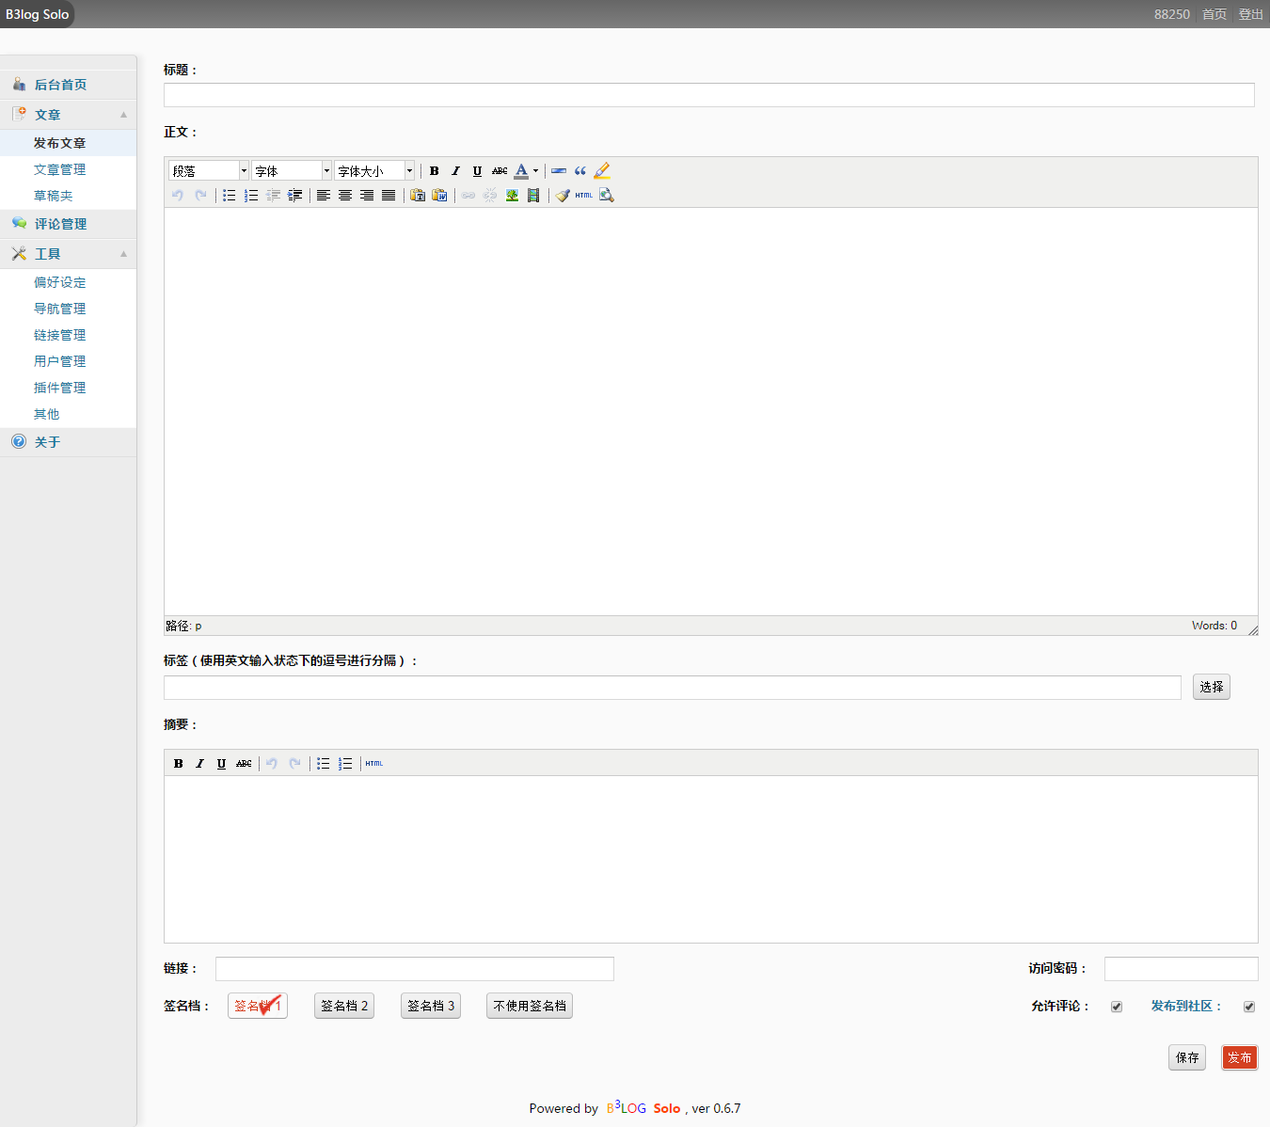Image resolution: width=1270 pixels, height=1127 pixels.
Task: Toggle bold in the main body editor toolbar
Action: click(434, 171)
